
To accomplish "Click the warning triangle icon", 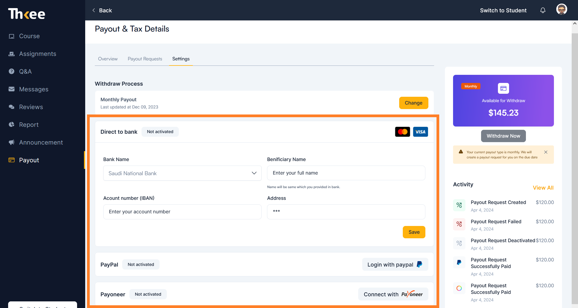I will click(x=461, y=152).
